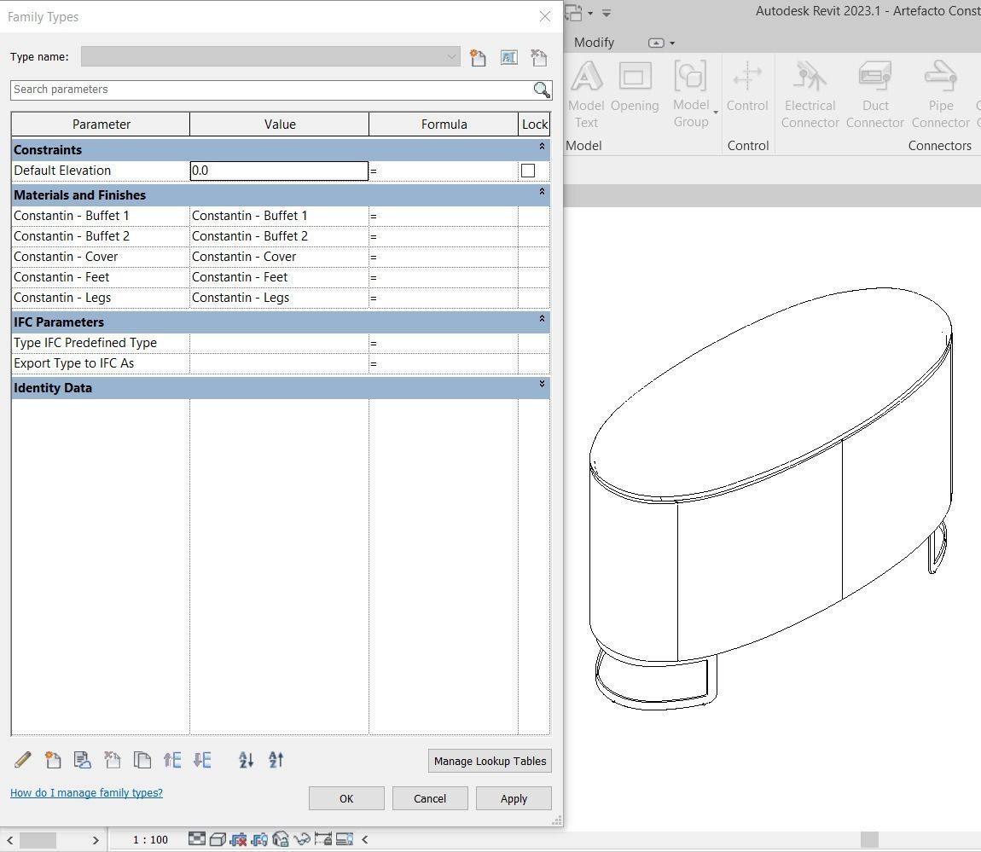Click Manage Lookup Tables button
Image resolution: width=981 pixels, height=852 pixels.
coord(490,761)
